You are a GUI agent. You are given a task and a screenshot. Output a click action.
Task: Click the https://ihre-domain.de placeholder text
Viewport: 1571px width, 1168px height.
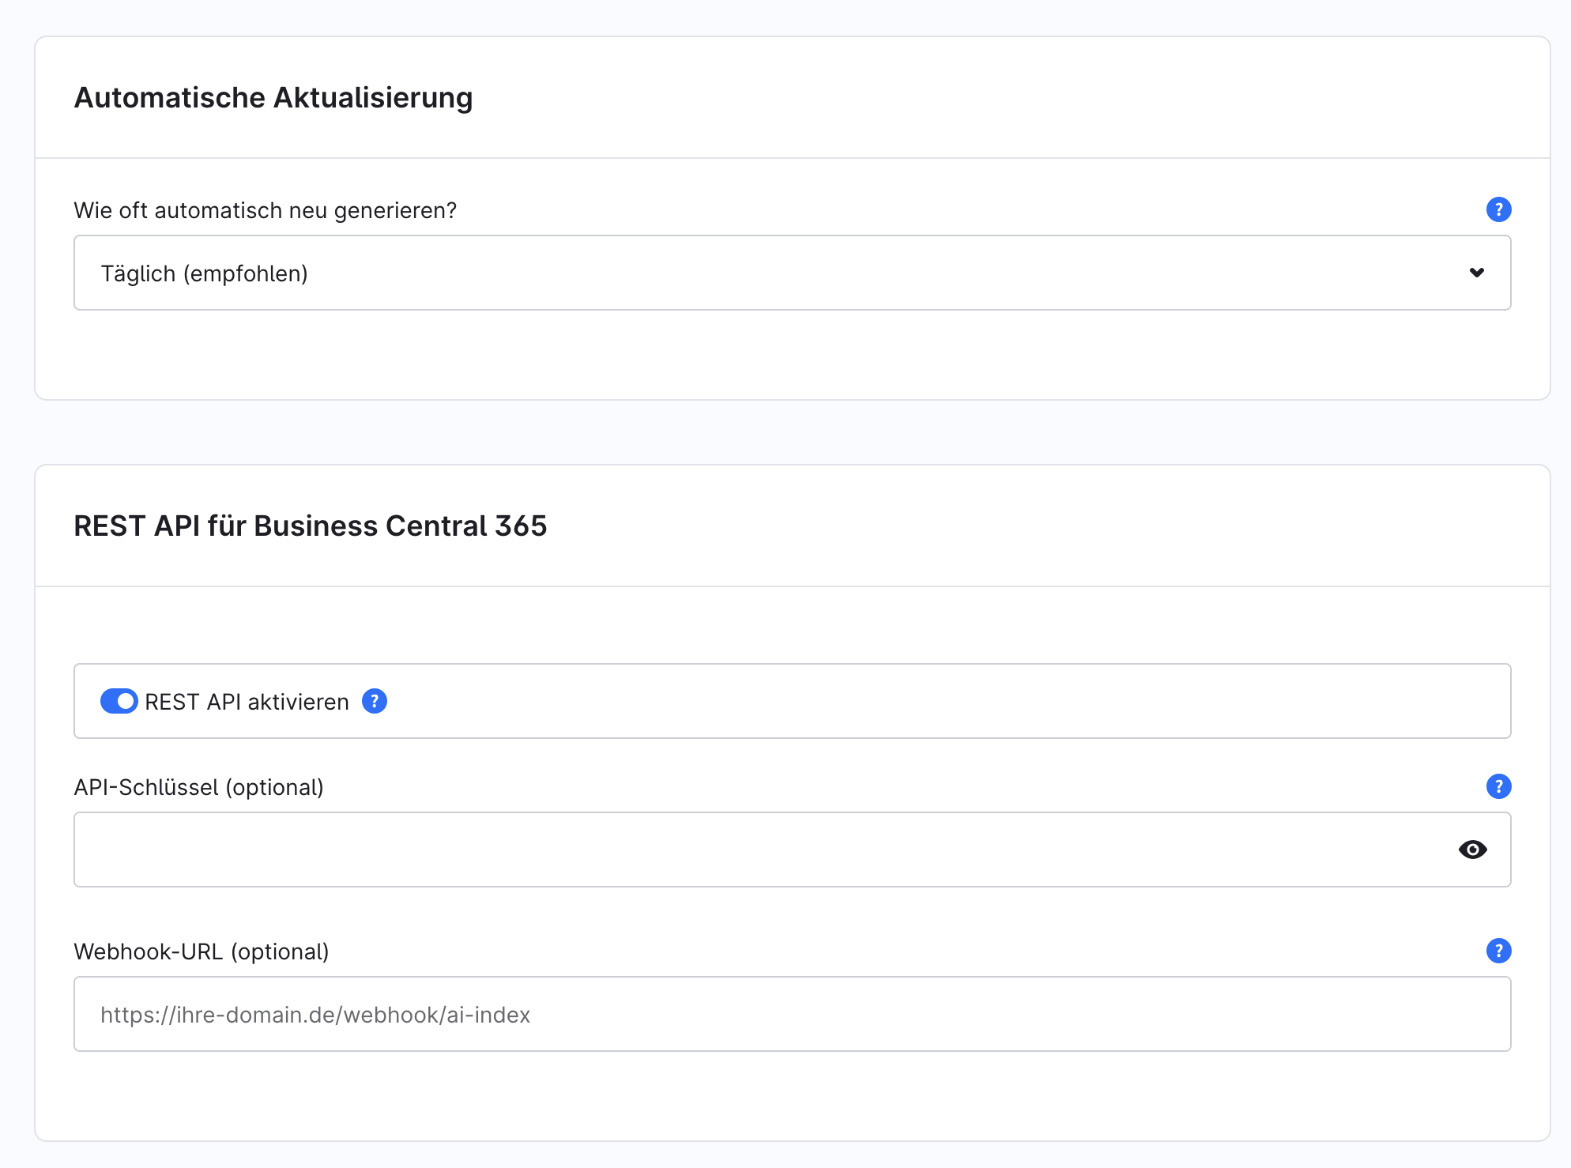(315, 1015)
